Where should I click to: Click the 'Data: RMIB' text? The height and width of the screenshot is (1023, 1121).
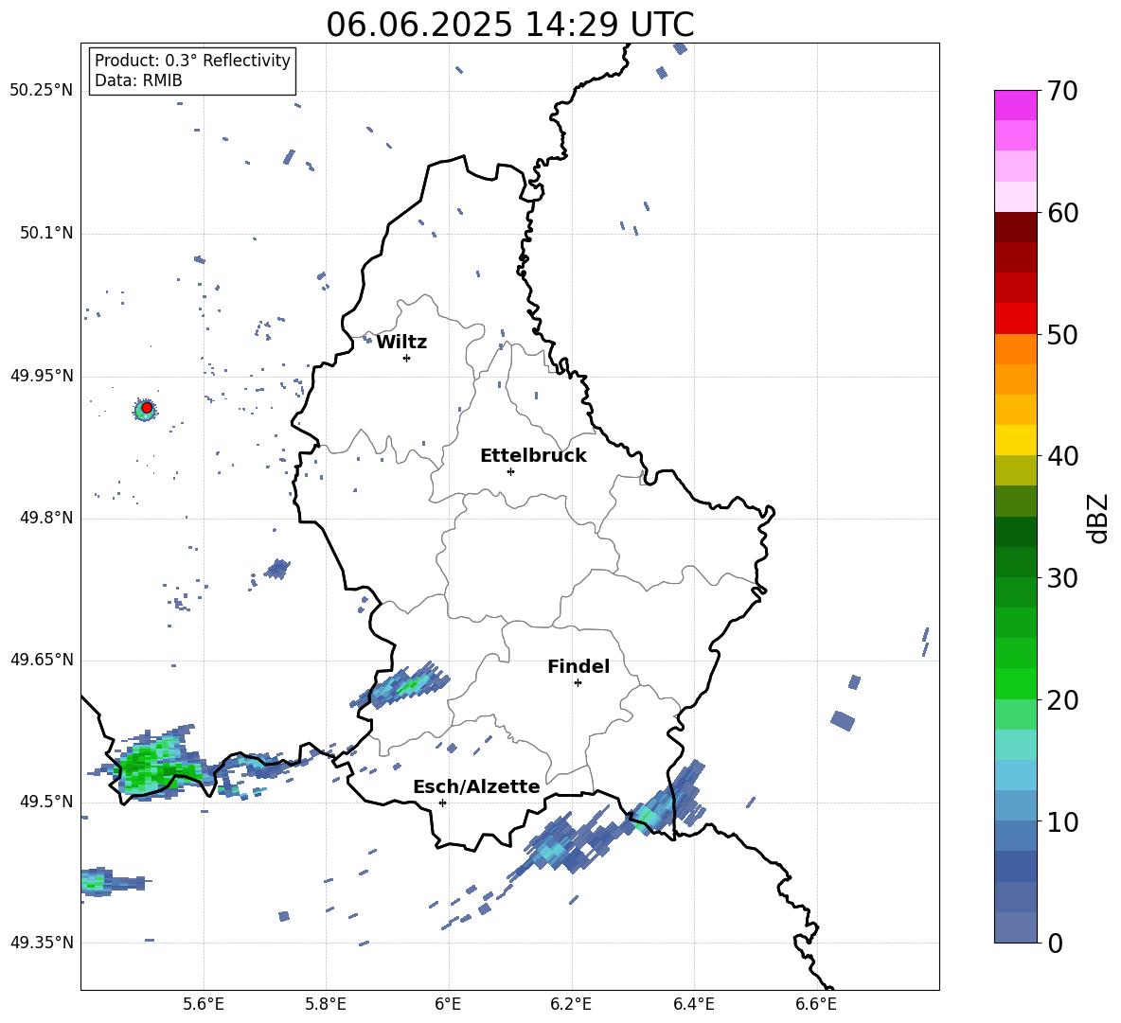coord(138,80)
